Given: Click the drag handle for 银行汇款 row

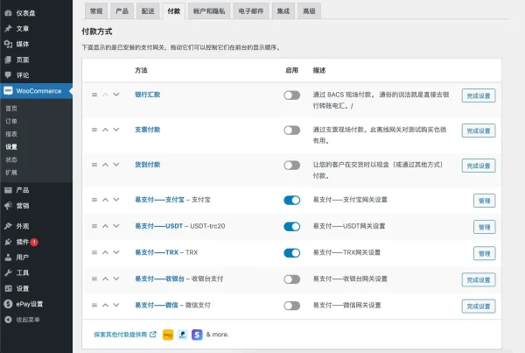Looking at the screenshot, I should click(94, 95).
